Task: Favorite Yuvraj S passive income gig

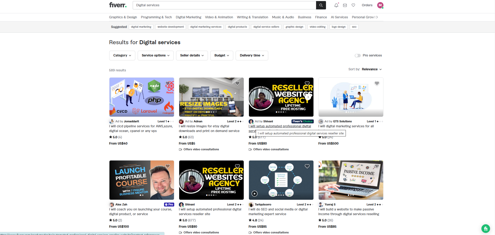Action: (x=377, y=166)
